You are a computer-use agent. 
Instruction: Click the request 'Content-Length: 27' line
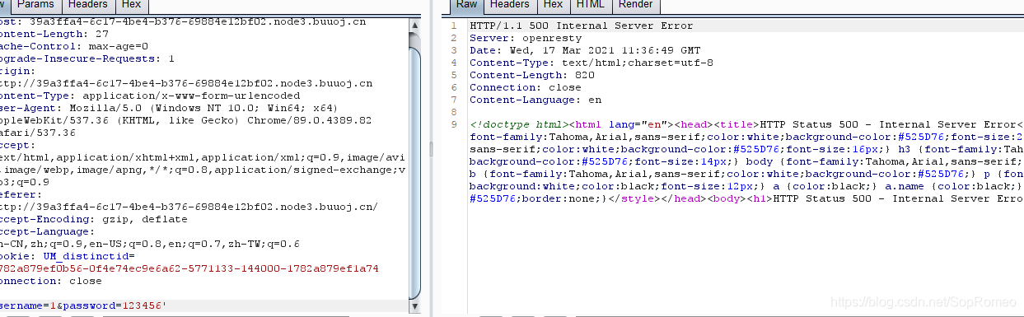54,34
